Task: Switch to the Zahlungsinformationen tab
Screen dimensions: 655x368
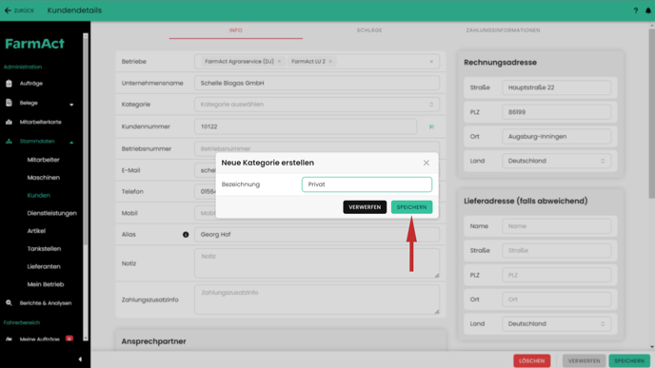Action: (x=503, y=30)
